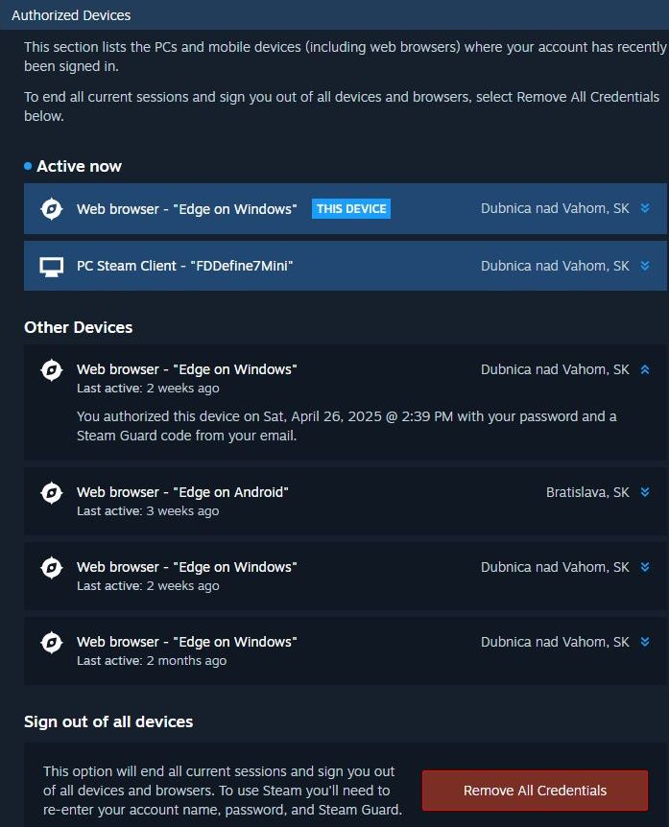Image resolution: width=669 pixels, height=827 pixels.
Task: Expand the FDDefine7Mini PC Steam Client details
Action: point(645,266)
